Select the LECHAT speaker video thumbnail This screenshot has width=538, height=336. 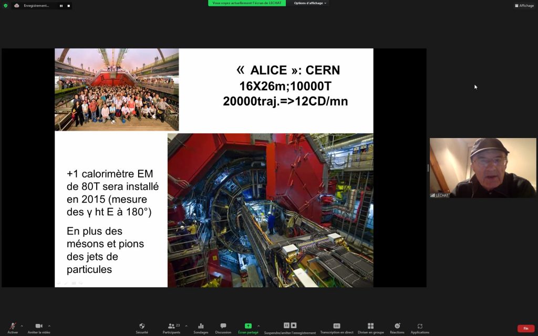(483, 168)
